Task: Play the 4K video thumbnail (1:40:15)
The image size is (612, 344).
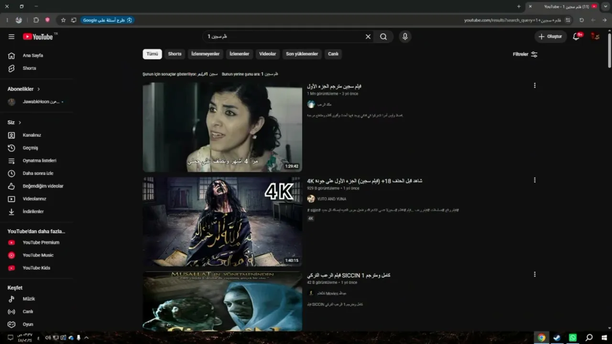Action: tap(222, 222)
